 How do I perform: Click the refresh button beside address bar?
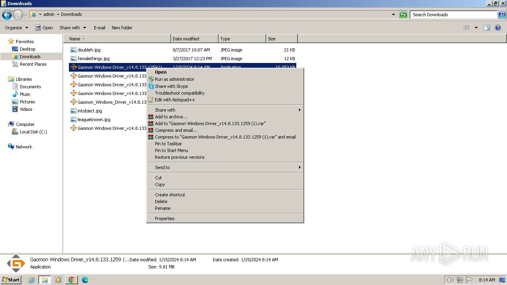click(403, 15)
